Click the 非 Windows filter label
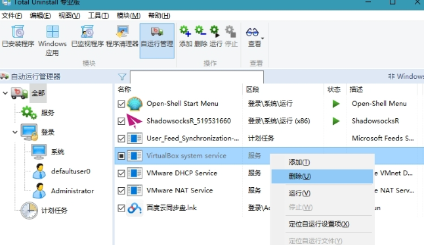Viewport: 424px width, 245px height. [406, 76]
